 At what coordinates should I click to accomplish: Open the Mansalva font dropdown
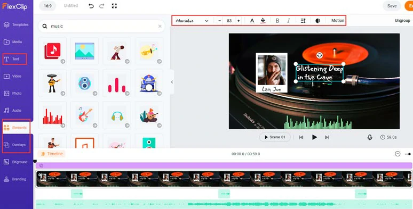click(192, 21)
